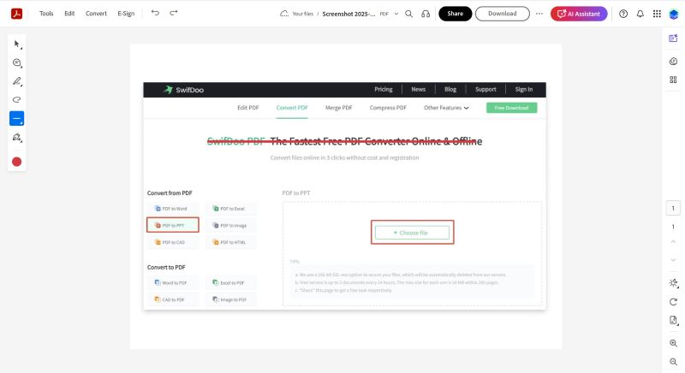Choose the Add comment tool
This screenshot has height=373, width=685.
(x=17, y=62)
